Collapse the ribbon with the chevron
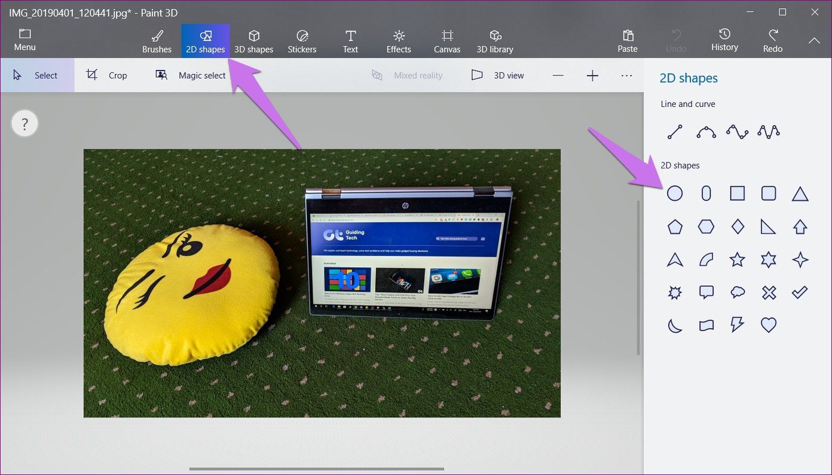This screenshot has height=475, width=832. pos(814,41)
